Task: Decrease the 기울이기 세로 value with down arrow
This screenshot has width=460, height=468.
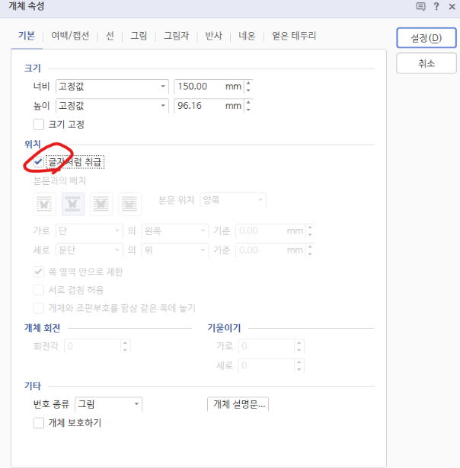Action: [x=299, y=369]
